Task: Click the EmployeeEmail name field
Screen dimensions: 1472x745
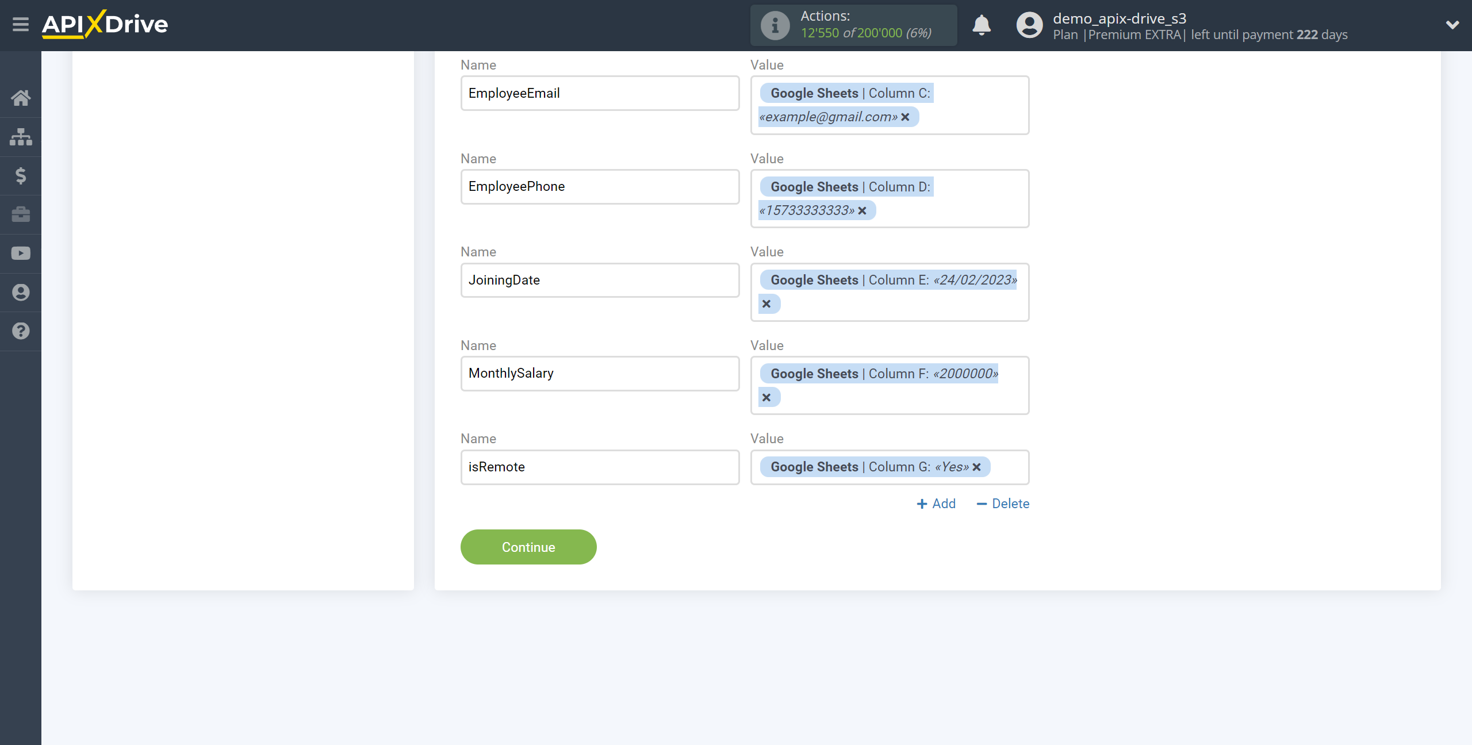Action: (x=600, y=93)
